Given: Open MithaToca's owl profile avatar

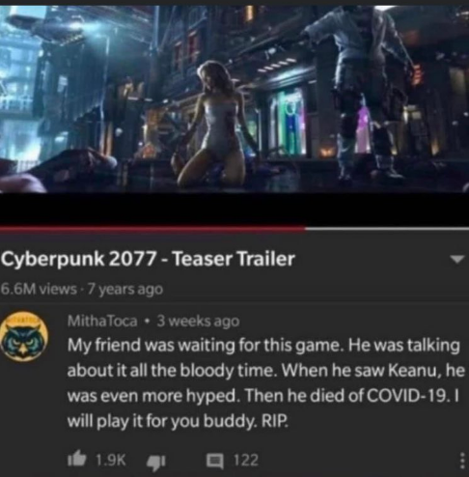Looking at the screenshot, I should (x=24, y=335).
